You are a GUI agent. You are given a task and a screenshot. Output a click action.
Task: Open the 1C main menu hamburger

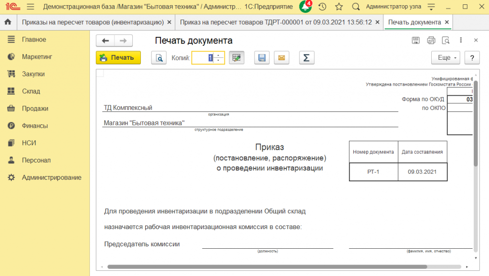[x=30, y=7]
